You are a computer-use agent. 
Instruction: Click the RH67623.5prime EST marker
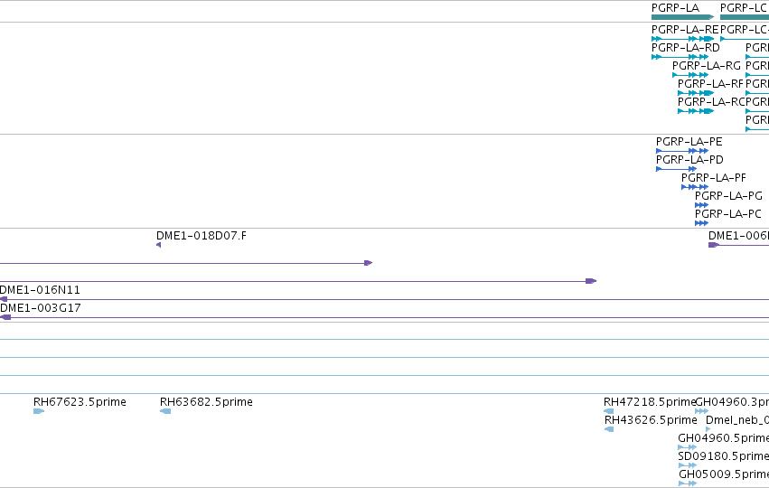pos(39,411)
